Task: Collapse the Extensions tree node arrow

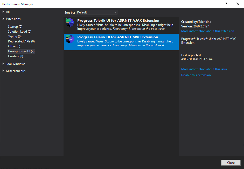Action: pos(3,19)
